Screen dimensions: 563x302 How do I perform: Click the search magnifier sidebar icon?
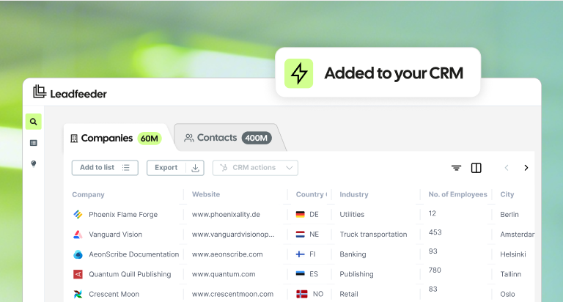click(x=34, y=122)
